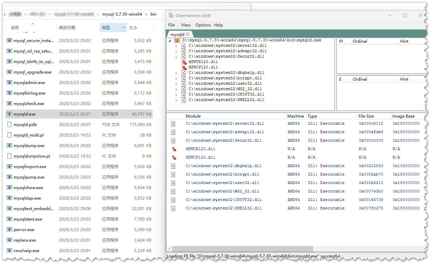This screenshot has height=266, width=433.
Task: Click mysql-5.7.30-winx64 folder in breadcrumb
Action: [x=122, y=14]
